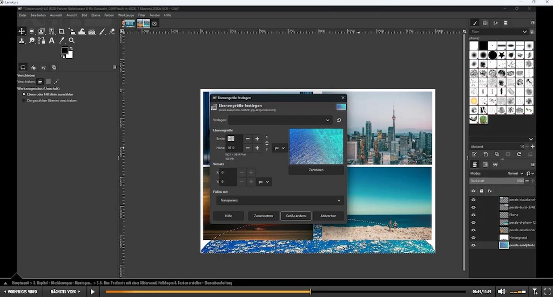
Task: Open the Ebene menu
Action: click(x=96, y=15)
